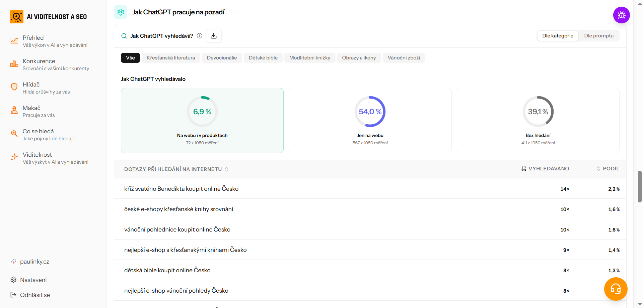Image resolution: width=643 pixels, height=308 pixels.
Task: Click the gear icon beside Jak ChatGPT pracuje
Action: click(121, 12)
